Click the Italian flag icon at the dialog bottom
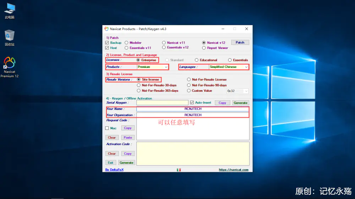This screenshot has height=199, width=355. (179, 170)
